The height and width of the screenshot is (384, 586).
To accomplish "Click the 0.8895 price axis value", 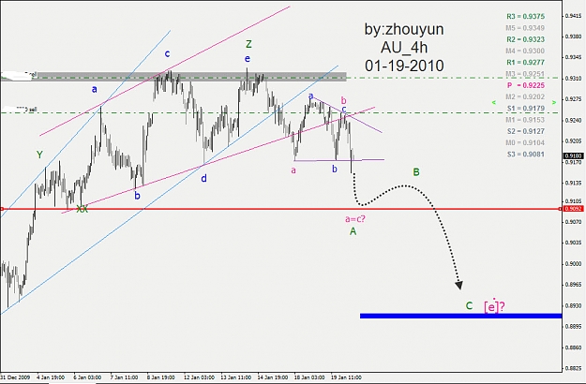I will [573, 327].
